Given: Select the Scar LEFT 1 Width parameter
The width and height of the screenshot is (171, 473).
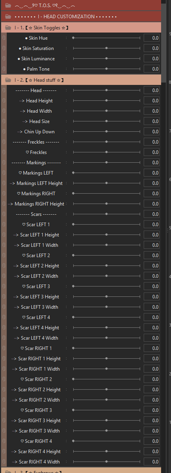Looking at the screenshot, I should pos(36,245).
